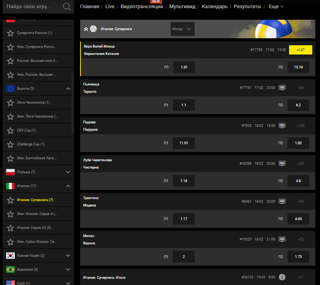Viewport: 320px width, 285px height.
Task: Open Календарь section
Action: pos(214,7)
